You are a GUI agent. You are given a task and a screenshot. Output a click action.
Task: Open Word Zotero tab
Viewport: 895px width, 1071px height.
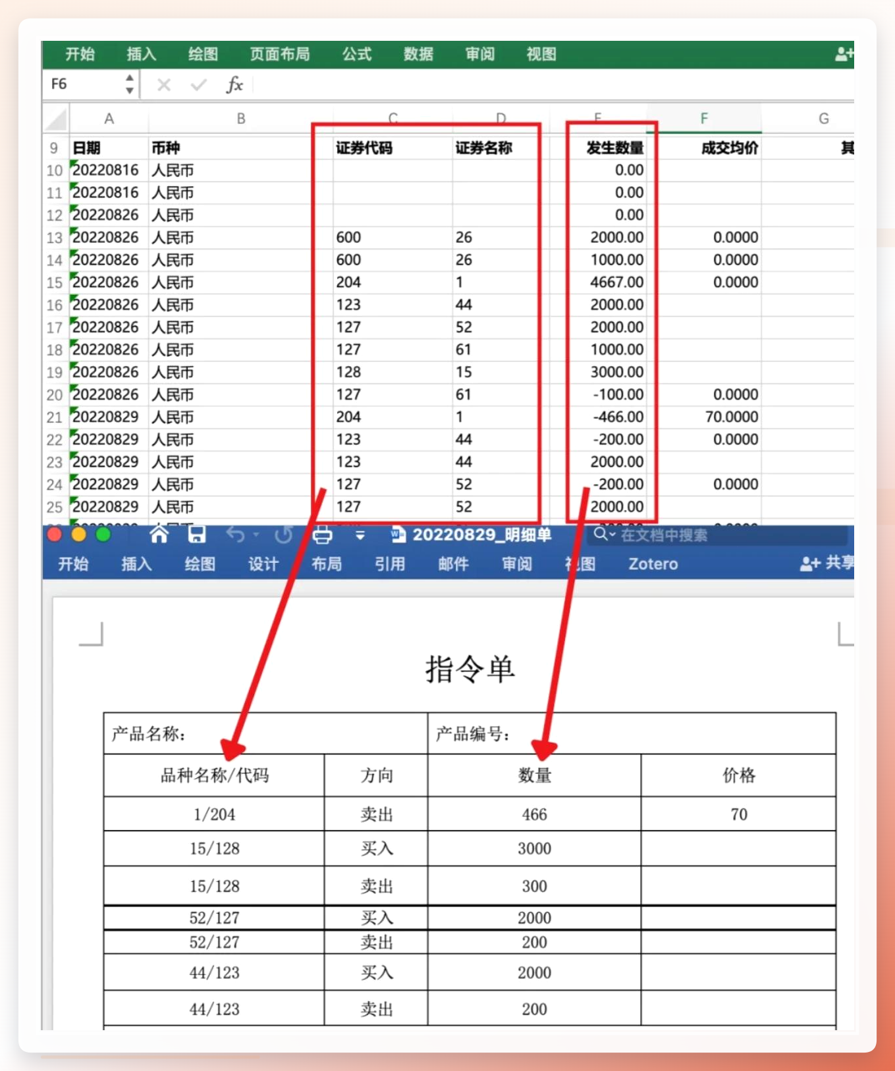tap(653, 564)
